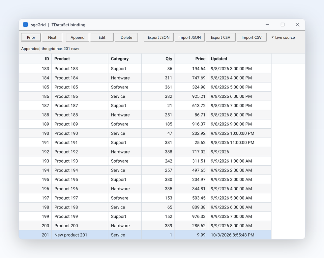Viewport: 324px width, 258px height.
Task: Import data from JSON
Action: (190, 38)
